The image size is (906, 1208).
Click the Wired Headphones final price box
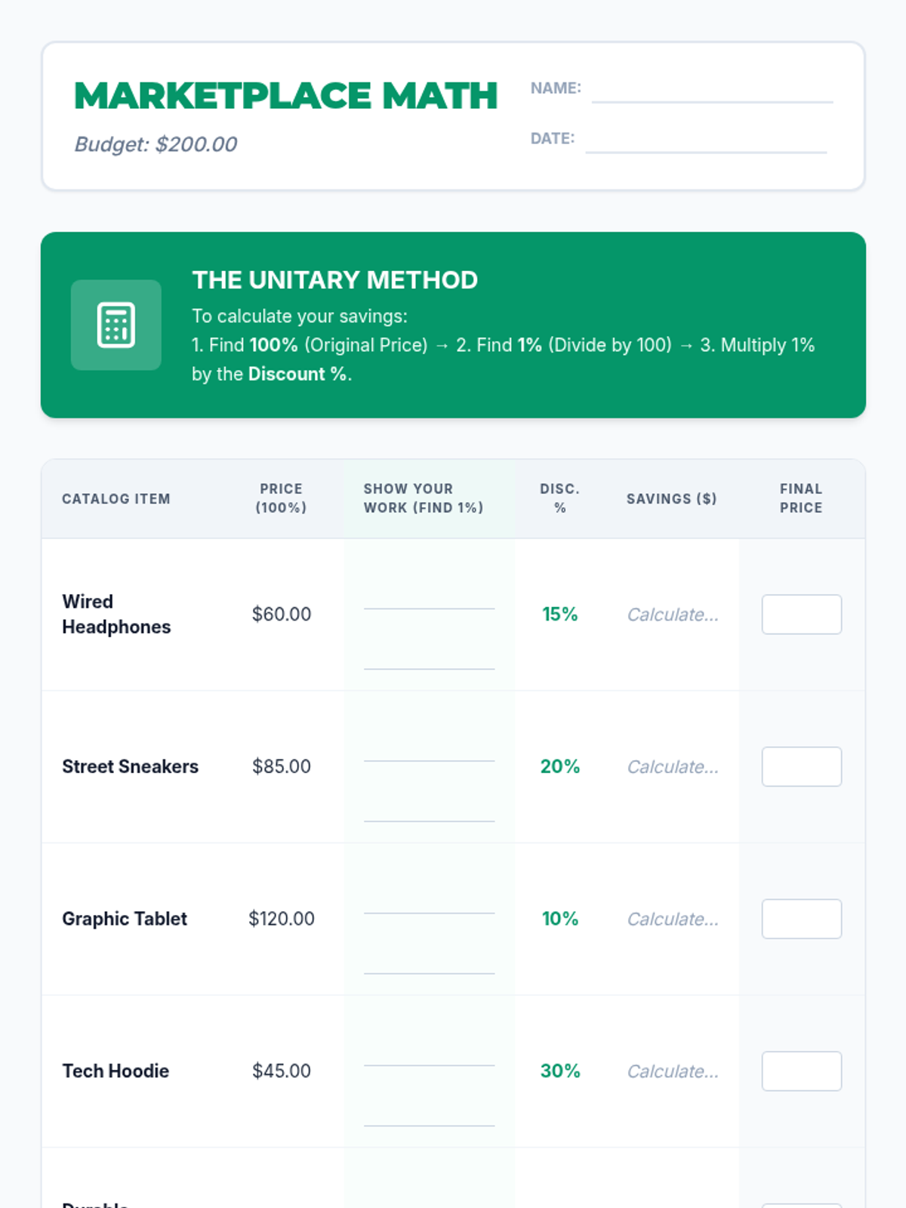tap(801, 614)
